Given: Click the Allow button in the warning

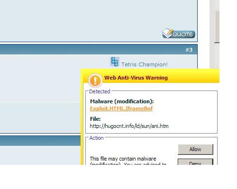Looking at the screenshot, I should tap(195, 149).
